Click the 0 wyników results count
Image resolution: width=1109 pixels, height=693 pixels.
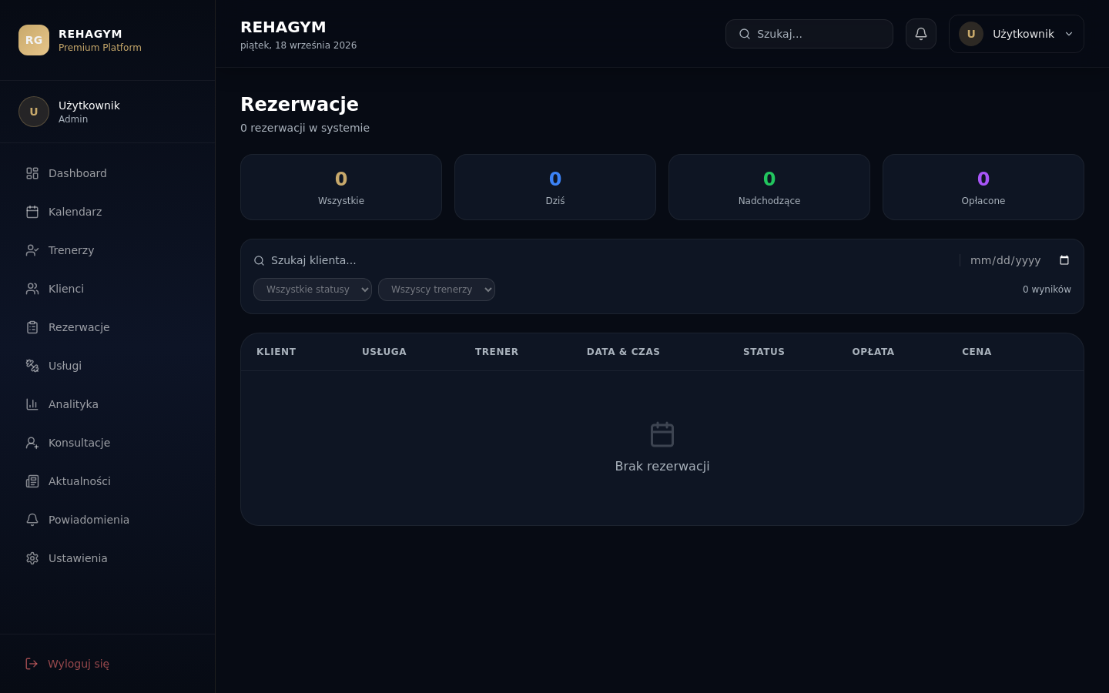[x=1047, y=290]
